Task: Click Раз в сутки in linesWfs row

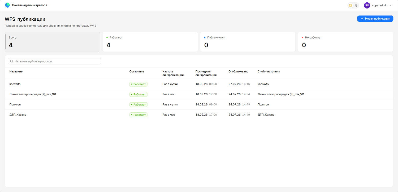Action: pos(170,84)
